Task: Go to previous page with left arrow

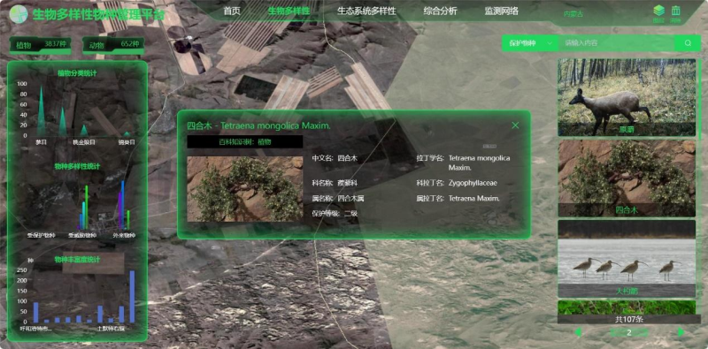Action: pos(578,332)
